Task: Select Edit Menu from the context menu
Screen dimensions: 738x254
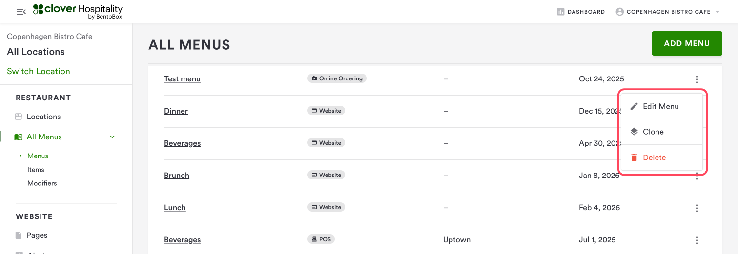Action: point(660,106)
